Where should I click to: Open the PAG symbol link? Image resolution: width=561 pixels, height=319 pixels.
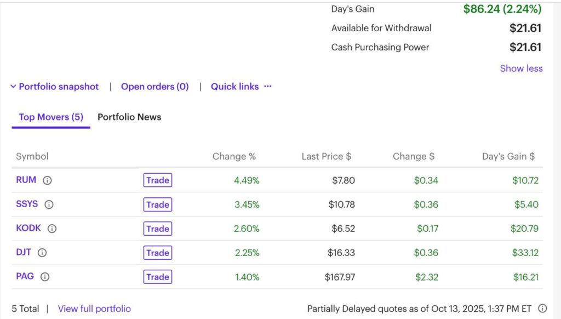tap(25, 276)
